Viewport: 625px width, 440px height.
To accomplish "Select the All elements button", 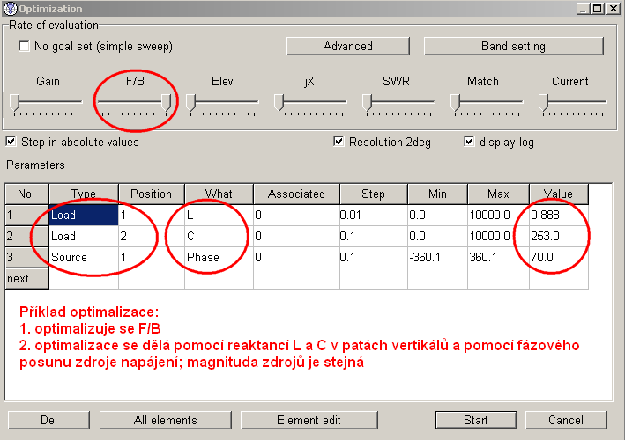I will [165, 420].
